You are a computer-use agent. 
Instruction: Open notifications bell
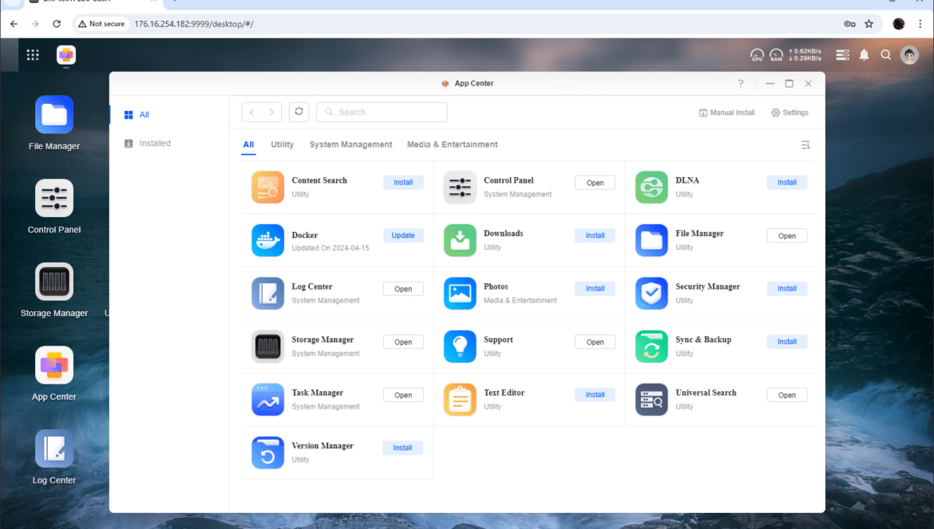coord(865,55)
